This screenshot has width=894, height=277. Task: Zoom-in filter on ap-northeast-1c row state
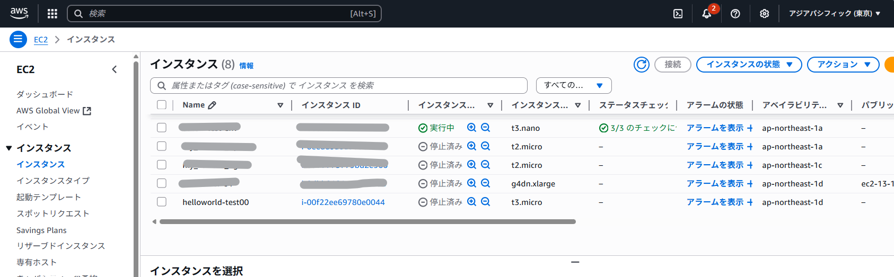pyautogui.click(x=471, y=165)
